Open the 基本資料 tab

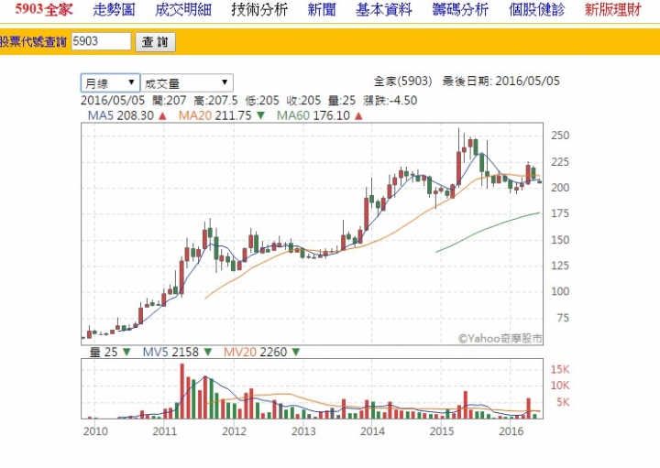[x=383, y=10]
